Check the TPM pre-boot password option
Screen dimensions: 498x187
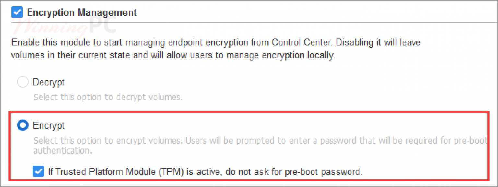[38, 172]
